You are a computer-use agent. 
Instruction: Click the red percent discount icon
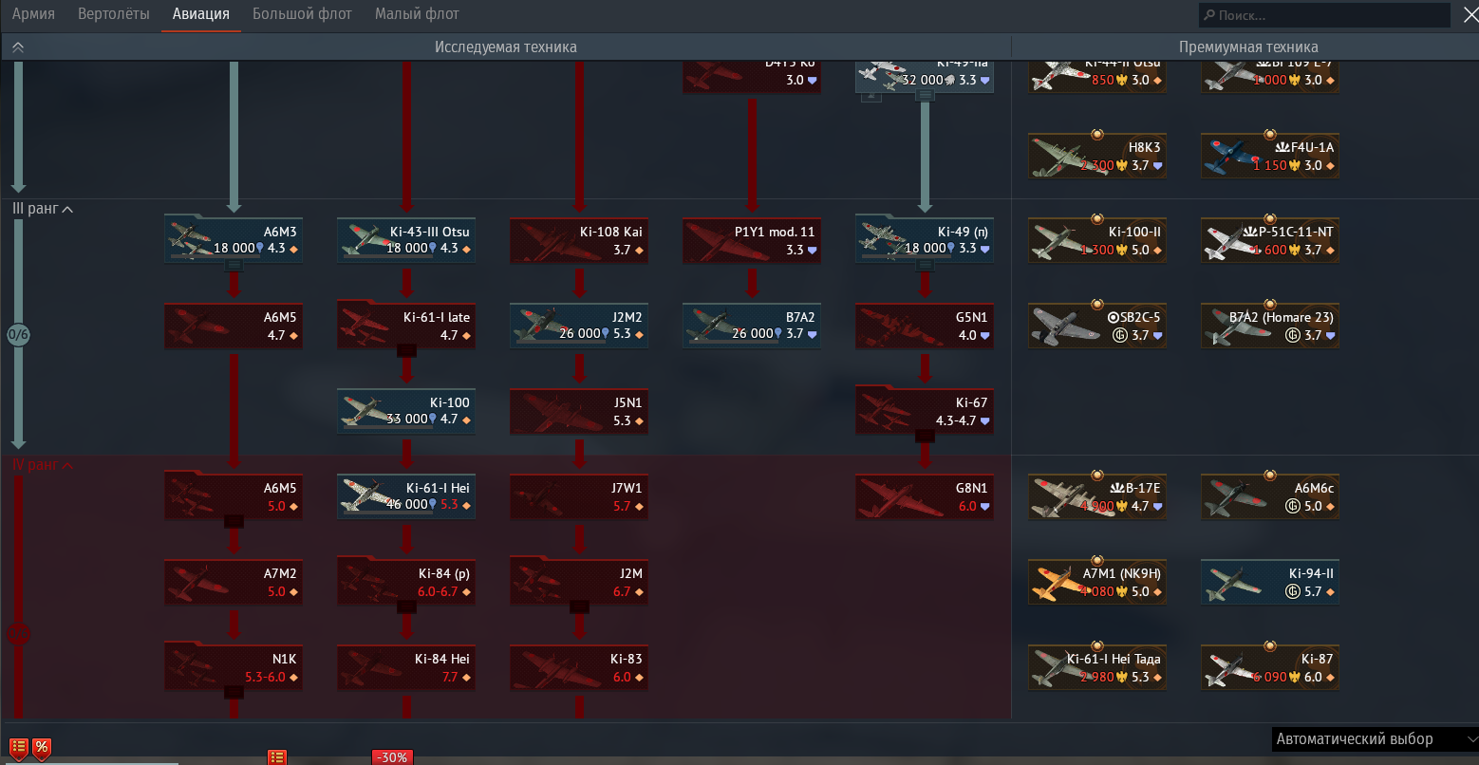tap(42, 747)
